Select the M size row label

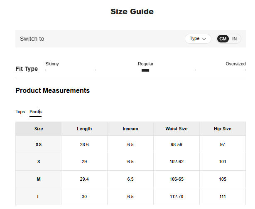39,179
